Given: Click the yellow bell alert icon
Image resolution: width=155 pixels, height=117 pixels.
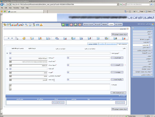Looking at the screenshot, I should (x=41, y=25).
